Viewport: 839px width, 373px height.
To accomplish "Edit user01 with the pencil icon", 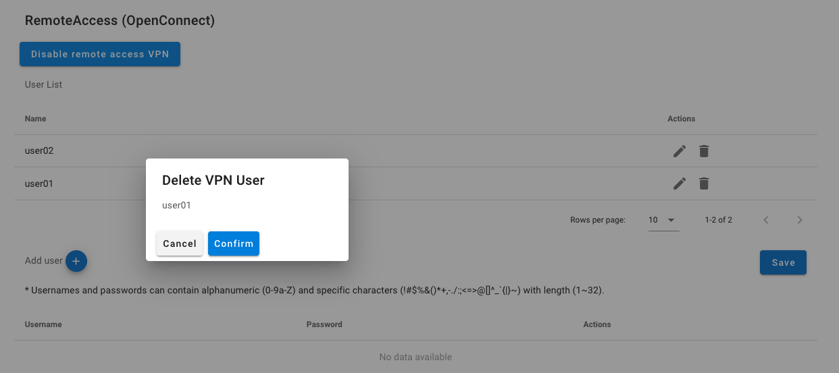I will coord(680,183).
